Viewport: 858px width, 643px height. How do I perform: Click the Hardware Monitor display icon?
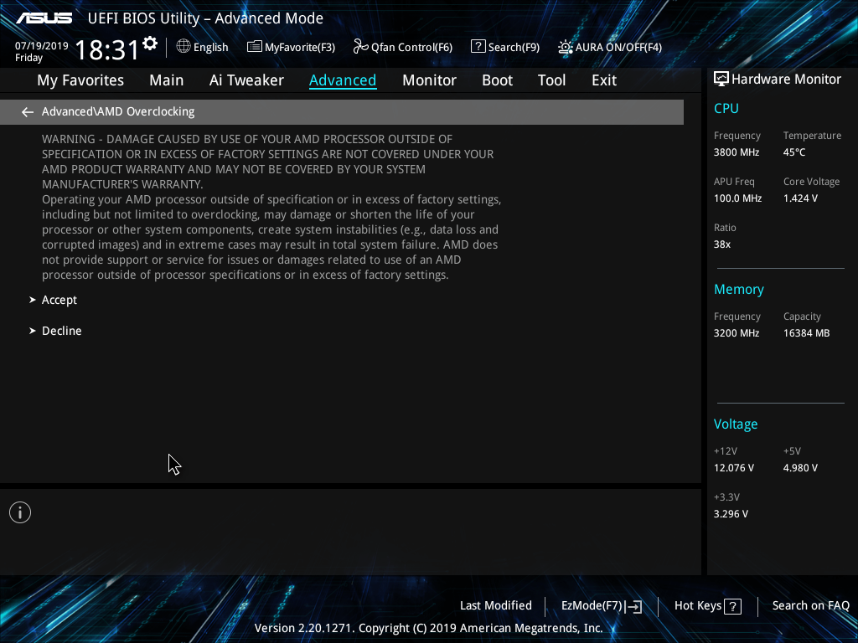721,80
